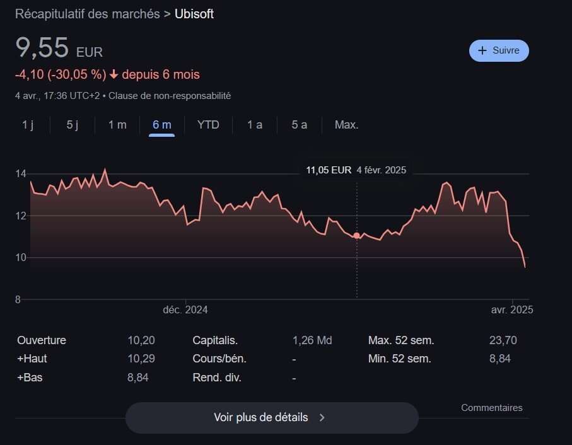The height and width of the screenshot is (445, 572).
Task: Show the YTD chart range
Action: pos(208,125)
